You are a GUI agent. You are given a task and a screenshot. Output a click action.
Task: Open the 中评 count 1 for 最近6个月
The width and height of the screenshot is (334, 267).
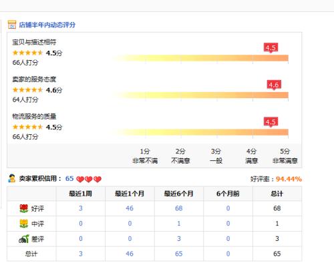click(179, 224)
